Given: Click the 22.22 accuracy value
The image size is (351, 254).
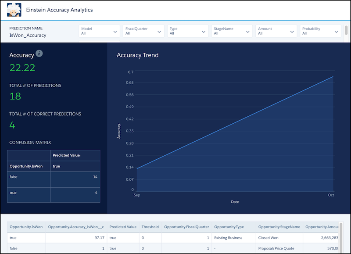Looking at the screenshot, I should tap(22, 68).
